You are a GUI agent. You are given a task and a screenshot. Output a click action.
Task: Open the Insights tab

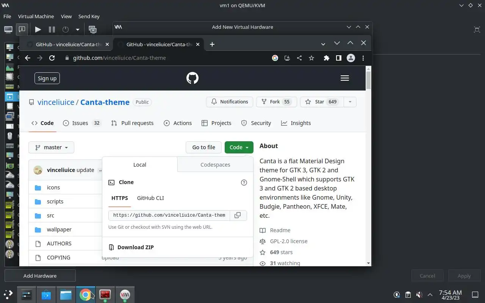click(x=296, y=123)
